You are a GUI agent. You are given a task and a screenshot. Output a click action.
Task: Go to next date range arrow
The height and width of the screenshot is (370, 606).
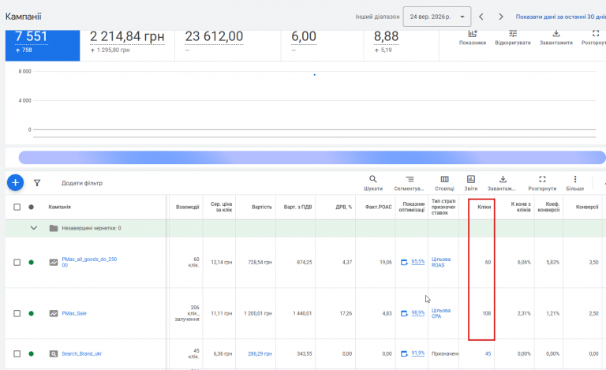pyautogui.click(x=501, y=17)
